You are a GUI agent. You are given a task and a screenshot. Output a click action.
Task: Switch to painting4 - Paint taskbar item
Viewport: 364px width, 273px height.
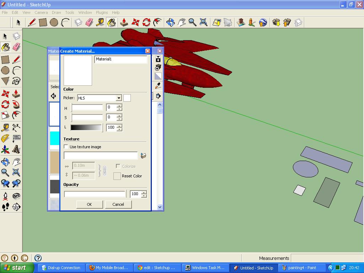point(302,268)
